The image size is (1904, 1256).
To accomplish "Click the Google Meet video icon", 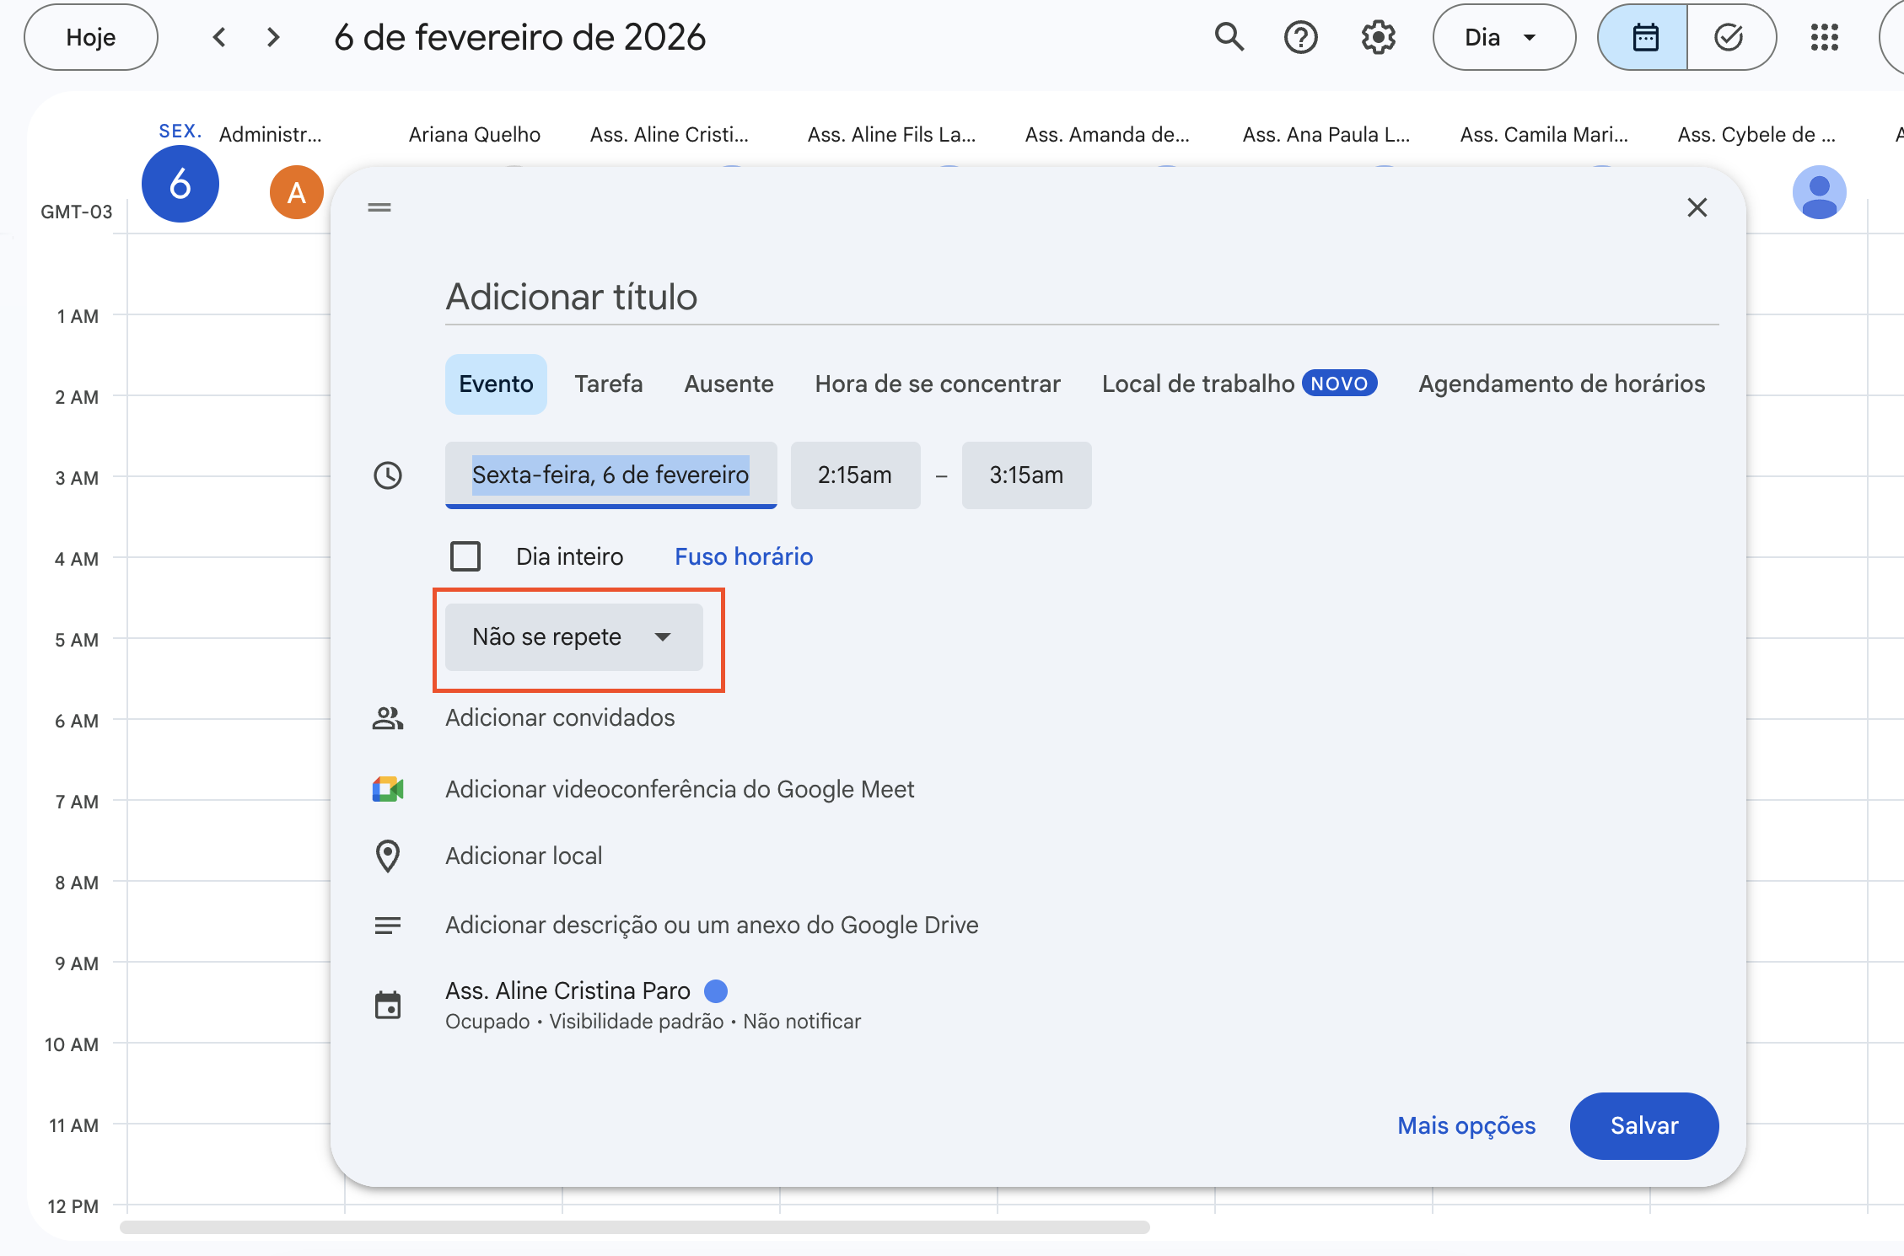I will click(387, 790).
